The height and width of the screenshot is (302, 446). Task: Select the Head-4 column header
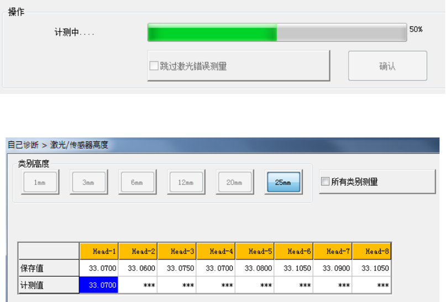216,251
